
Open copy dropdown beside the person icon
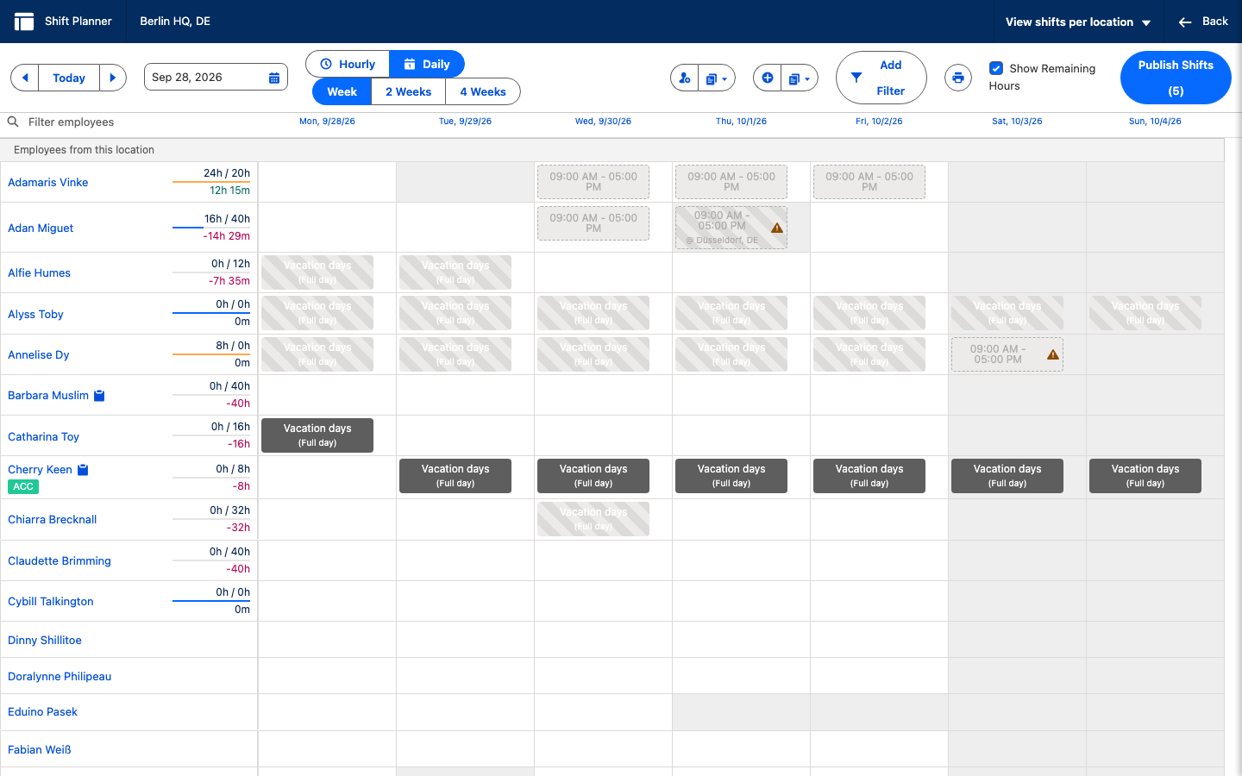click(x=717, y=78)
